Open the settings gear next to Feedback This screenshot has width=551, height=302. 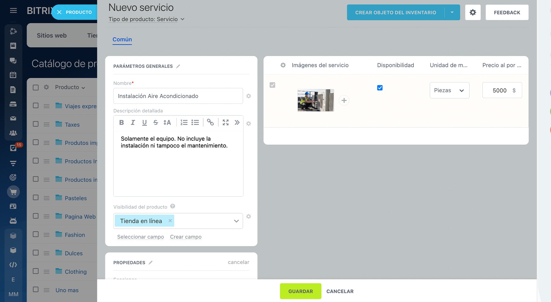(473, 13)
